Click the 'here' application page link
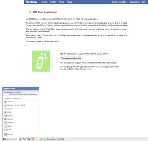The image size is (148, 141). 84,63
